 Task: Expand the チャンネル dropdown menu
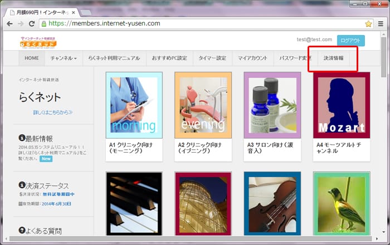coord(63,58)
